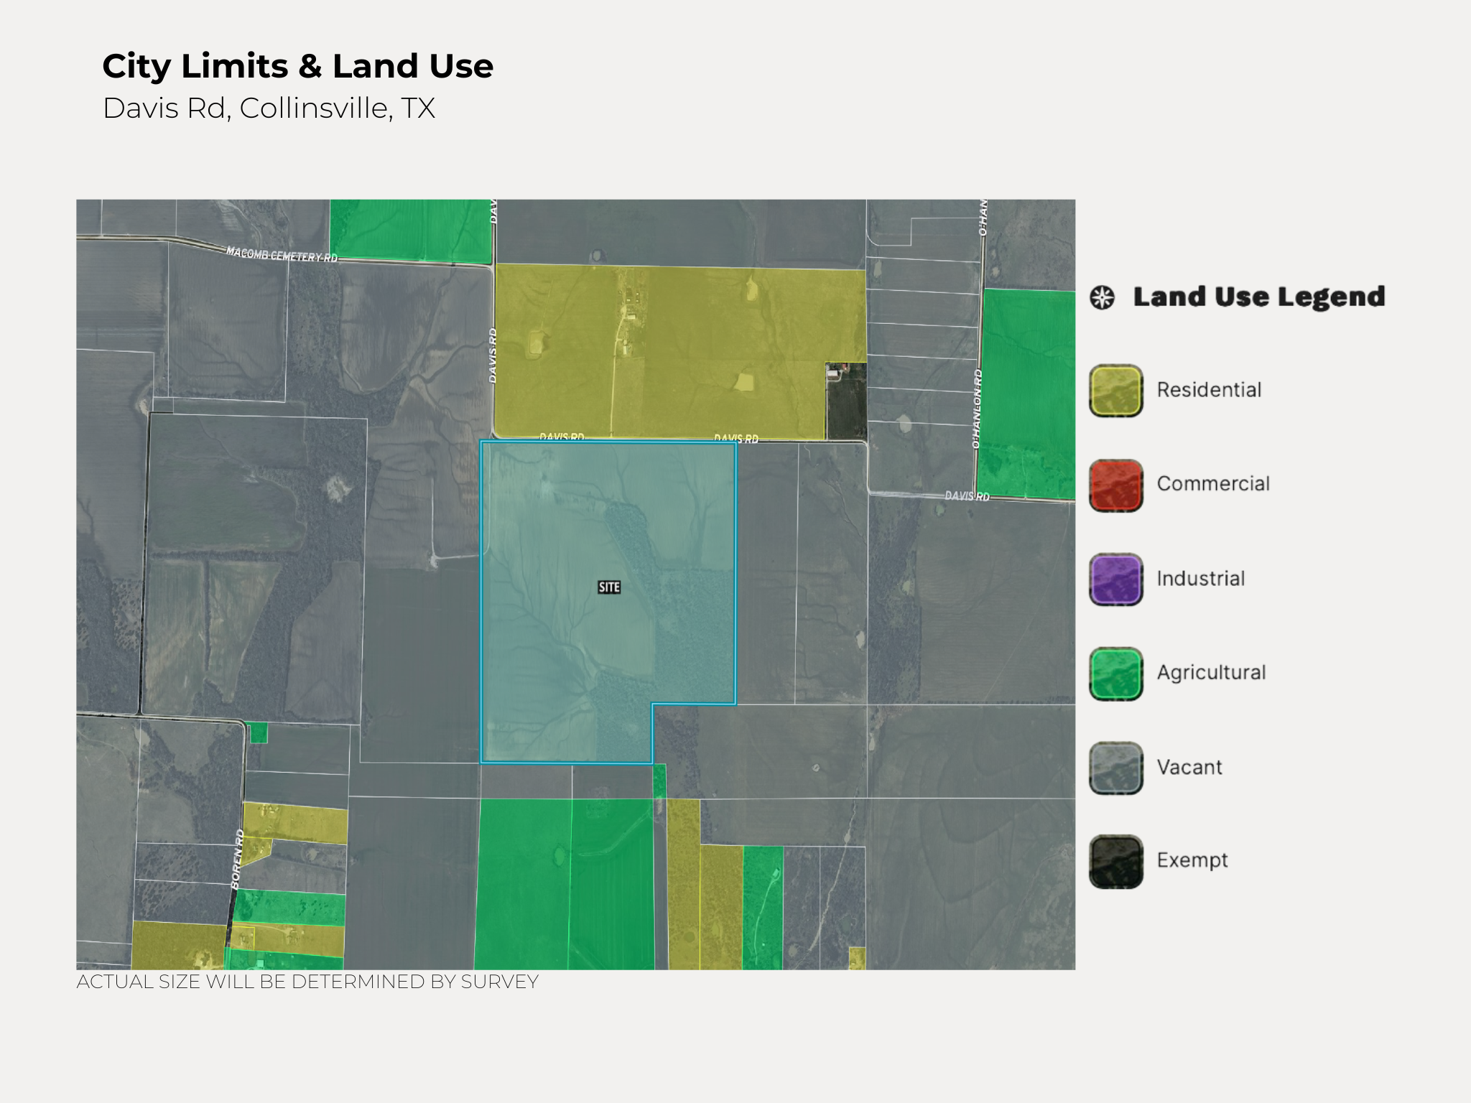1471x1103 pixels.
Task: Click the Agricultural legend text label
Action: point(1211,673)
